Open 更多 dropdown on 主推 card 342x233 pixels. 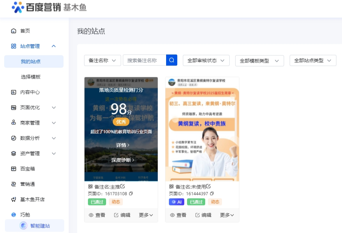[x=146, y=215]
